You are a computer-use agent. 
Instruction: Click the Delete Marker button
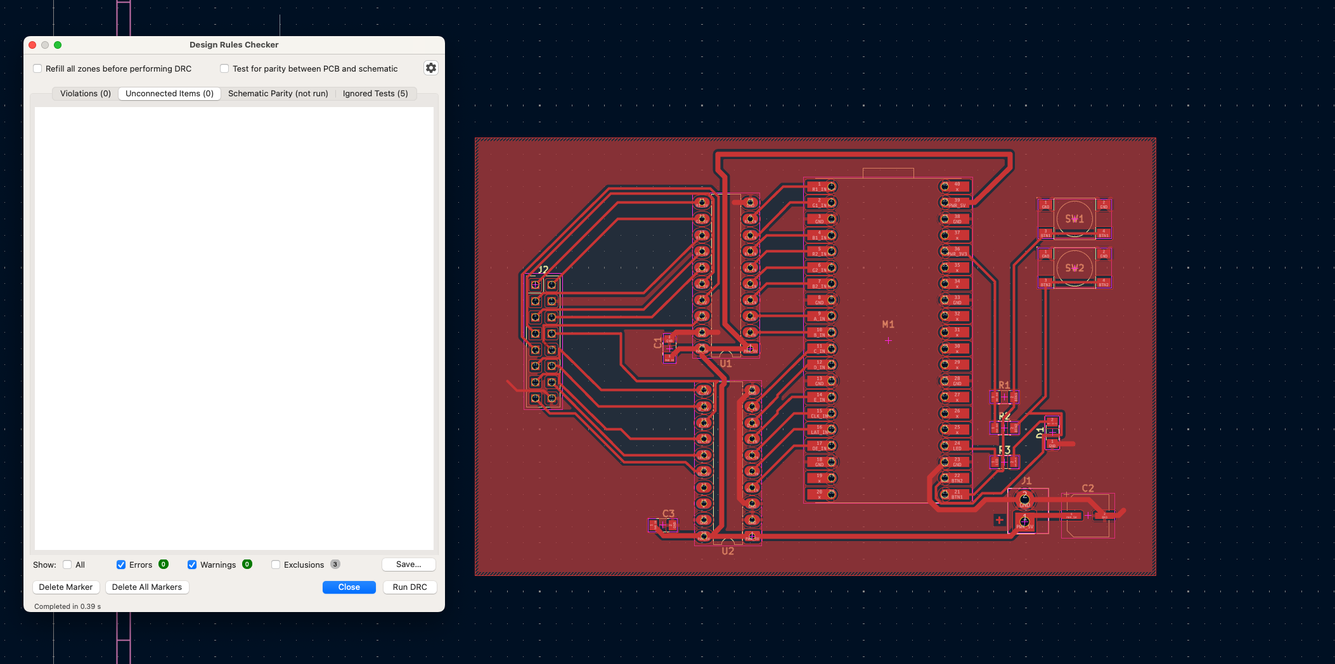[x=66, y=587]
